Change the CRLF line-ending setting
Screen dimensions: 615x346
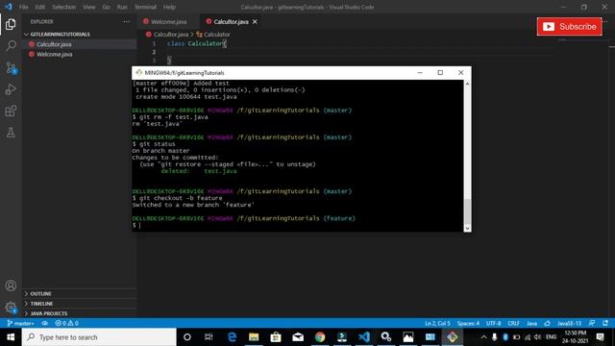[x=513, y=323]
